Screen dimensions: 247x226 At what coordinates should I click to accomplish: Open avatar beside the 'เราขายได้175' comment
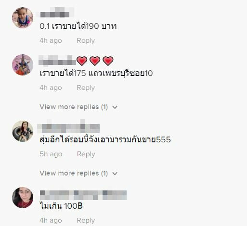click(x=23, y=65)
